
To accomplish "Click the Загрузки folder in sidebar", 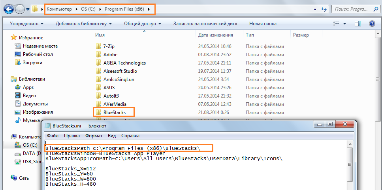I will click(32, 63).
